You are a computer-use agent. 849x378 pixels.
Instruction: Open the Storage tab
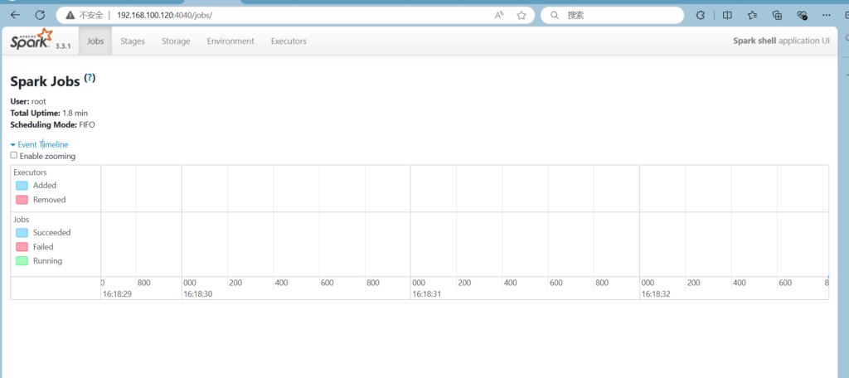(x=176, y=41)
